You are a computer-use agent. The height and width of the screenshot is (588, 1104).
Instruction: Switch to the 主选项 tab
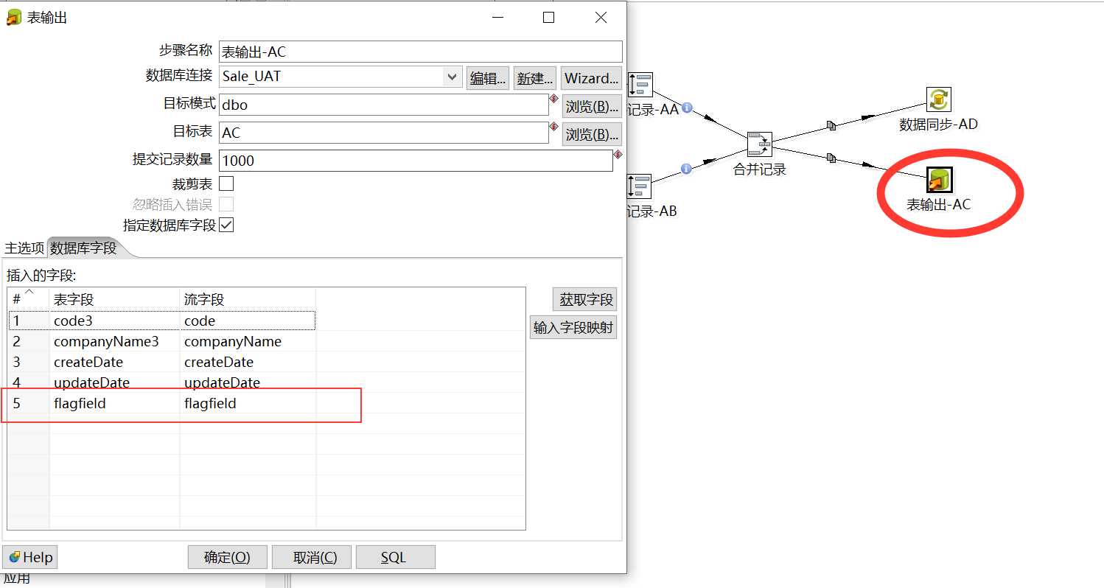(x=24, y=248)
